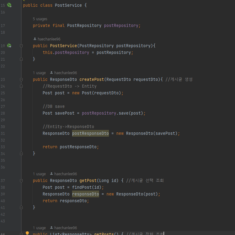
Task: Click fold end marker on line 34
Action: click(21, 154)
